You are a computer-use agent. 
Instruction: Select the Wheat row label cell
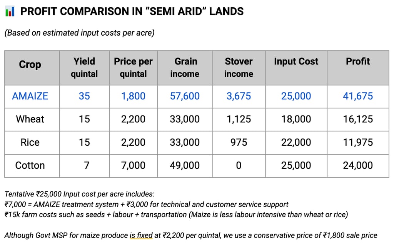[30, 119]
